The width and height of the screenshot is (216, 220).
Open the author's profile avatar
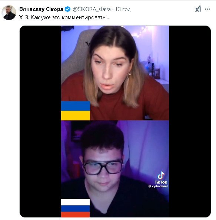(x=9, y=13)
